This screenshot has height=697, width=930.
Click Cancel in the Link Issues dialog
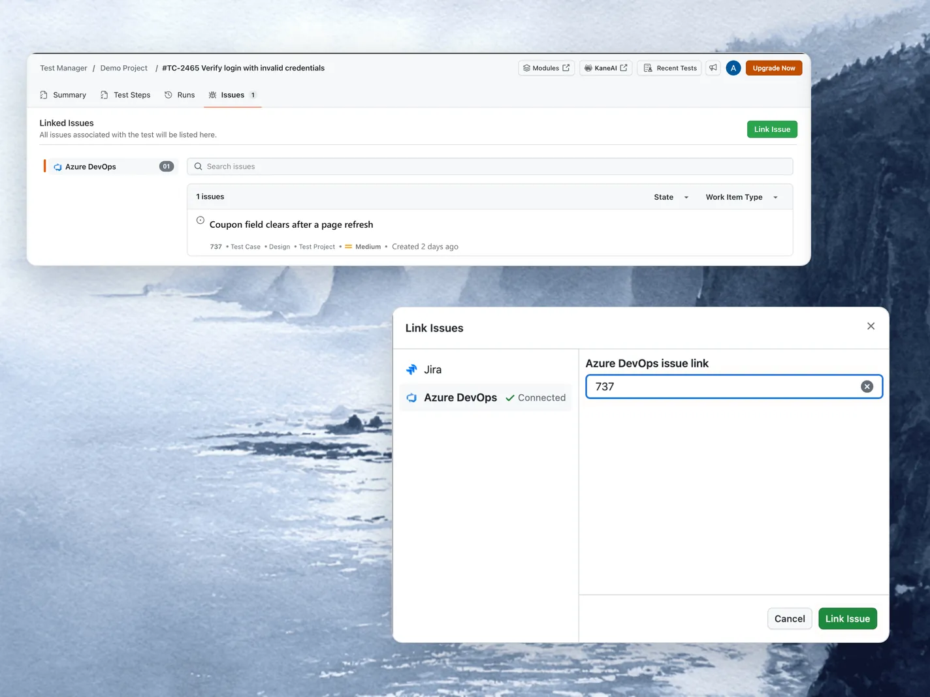[790, 619]
